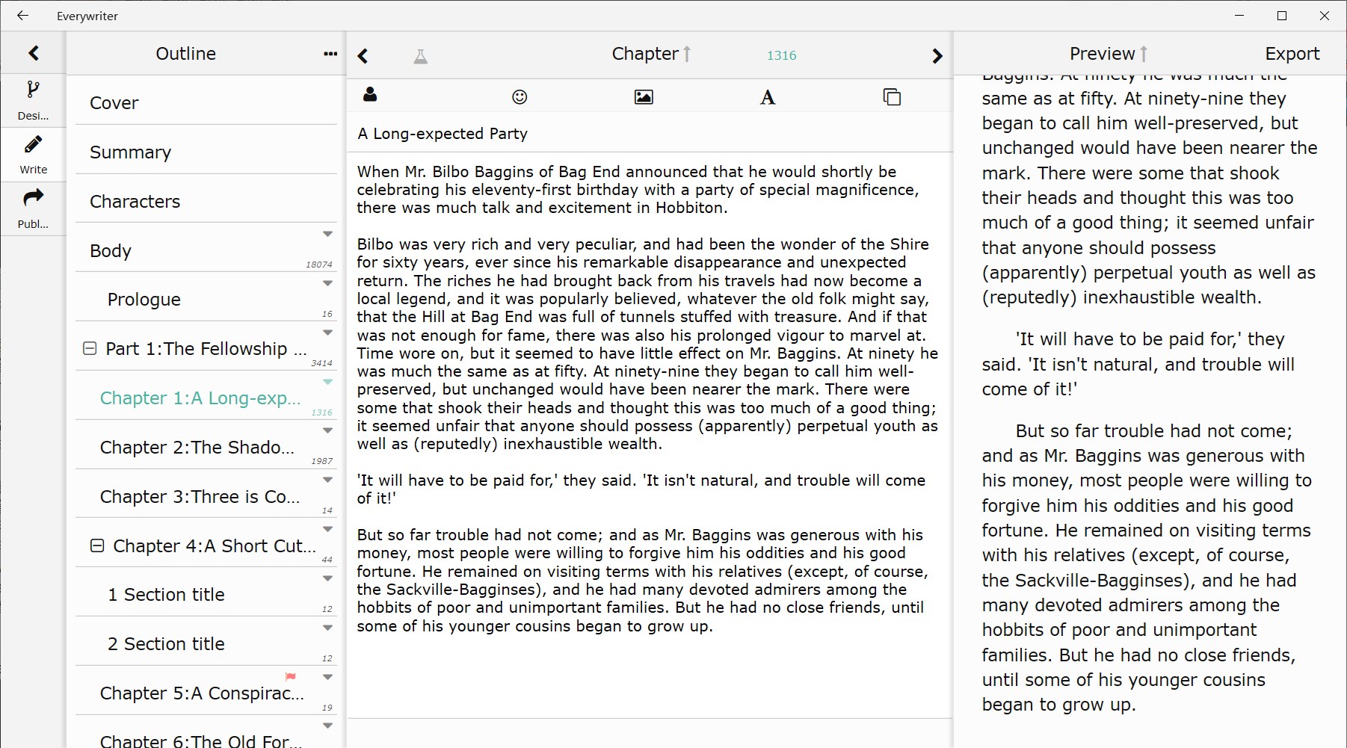The image size is (1347, 748).
Task: Click the back arrow in title bar
Action: pos(22,16)
